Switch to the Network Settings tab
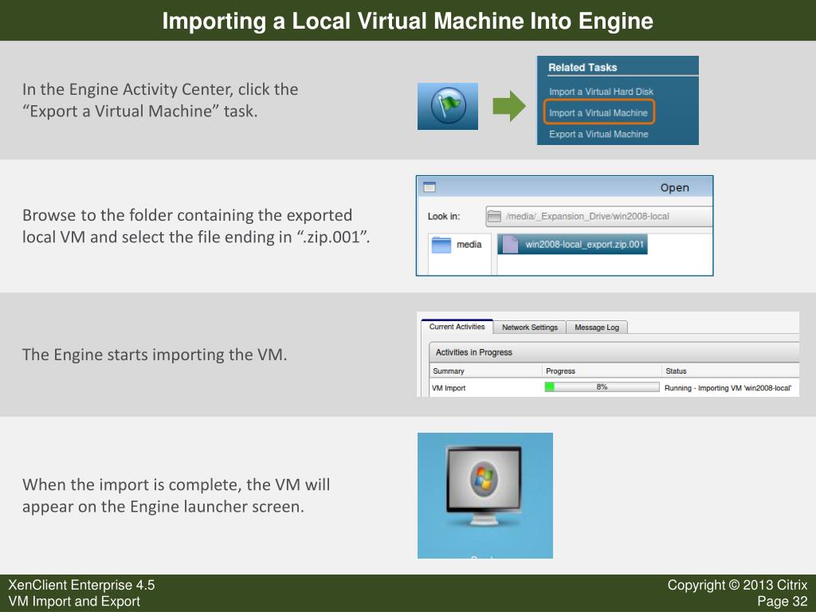The image size is (816, 612). 529,328
